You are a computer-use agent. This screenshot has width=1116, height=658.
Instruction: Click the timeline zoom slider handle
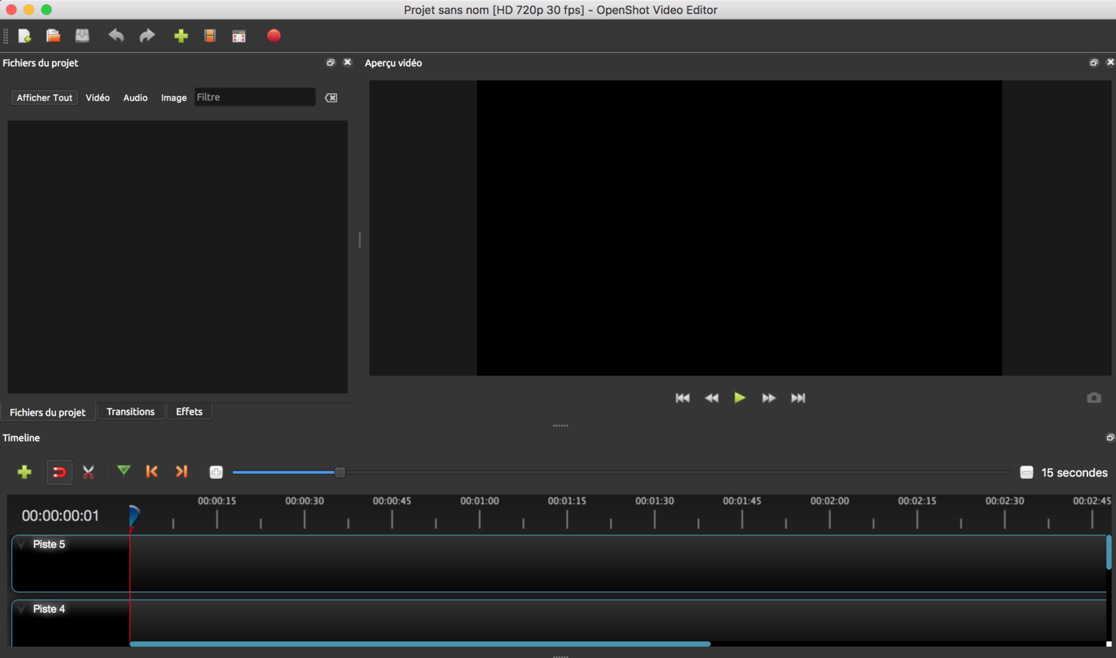pos(340,473)
